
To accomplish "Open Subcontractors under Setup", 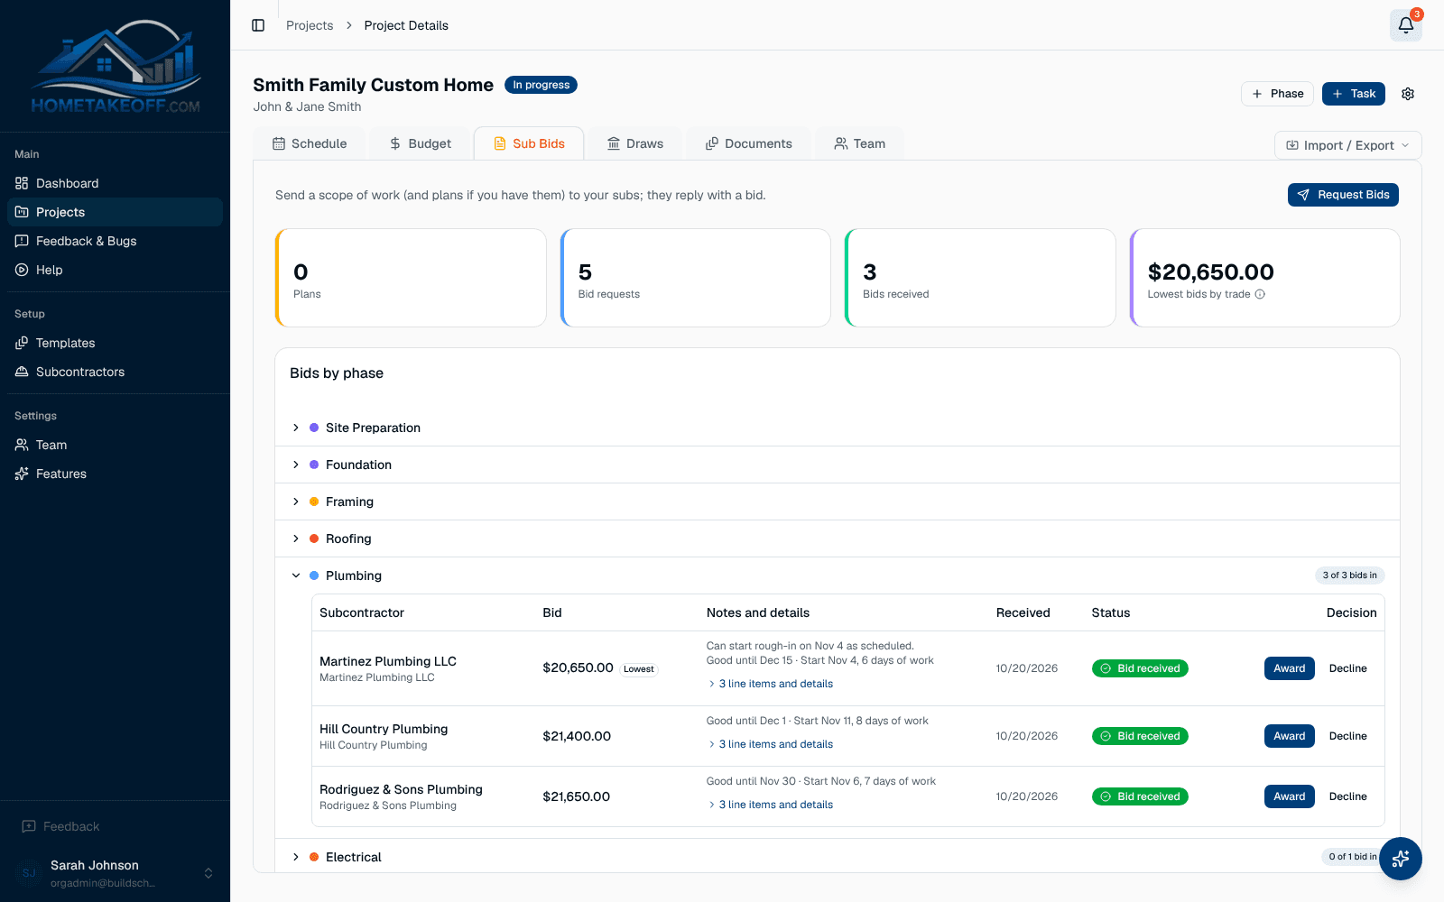I will point(116,372).
